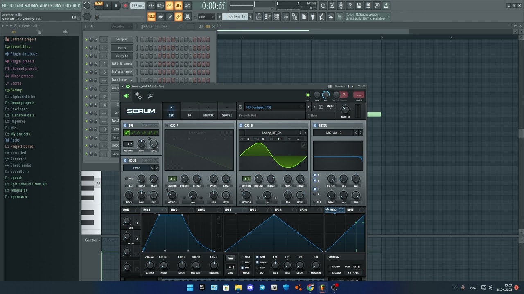Click the Windows Start button
524x294 pixels.
190,287
